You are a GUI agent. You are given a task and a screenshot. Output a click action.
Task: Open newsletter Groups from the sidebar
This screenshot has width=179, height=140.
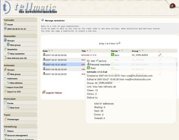[x=11, y=40]
